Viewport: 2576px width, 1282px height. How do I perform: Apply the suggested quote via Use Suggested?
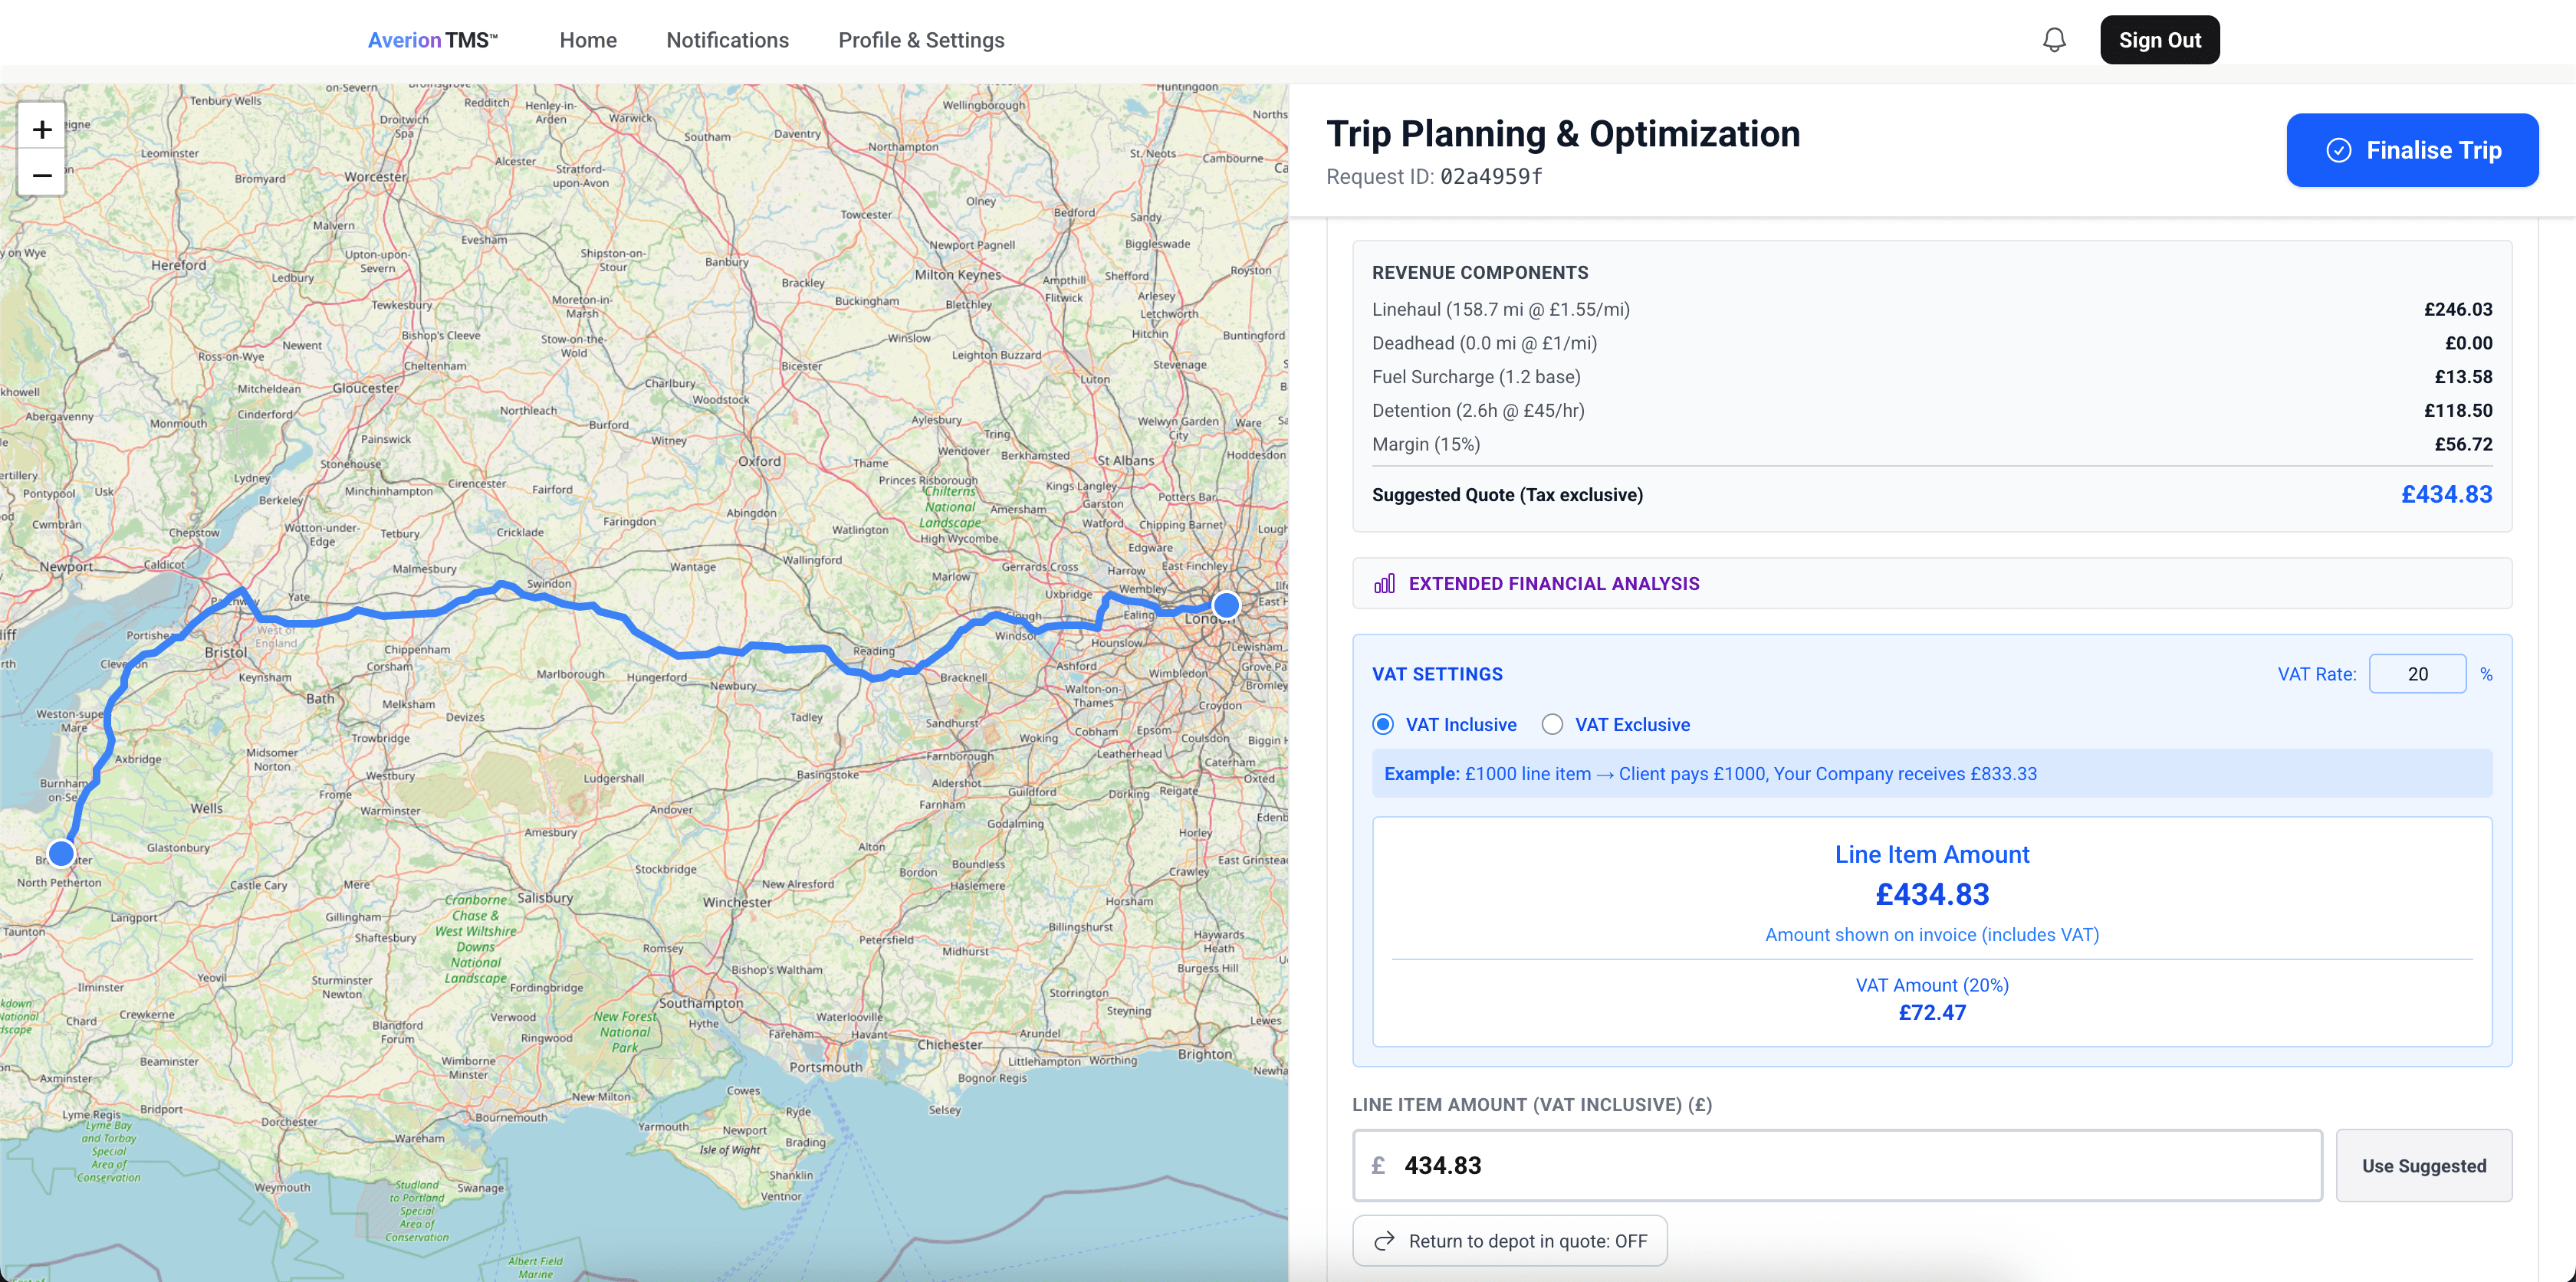(2424, 1165)
